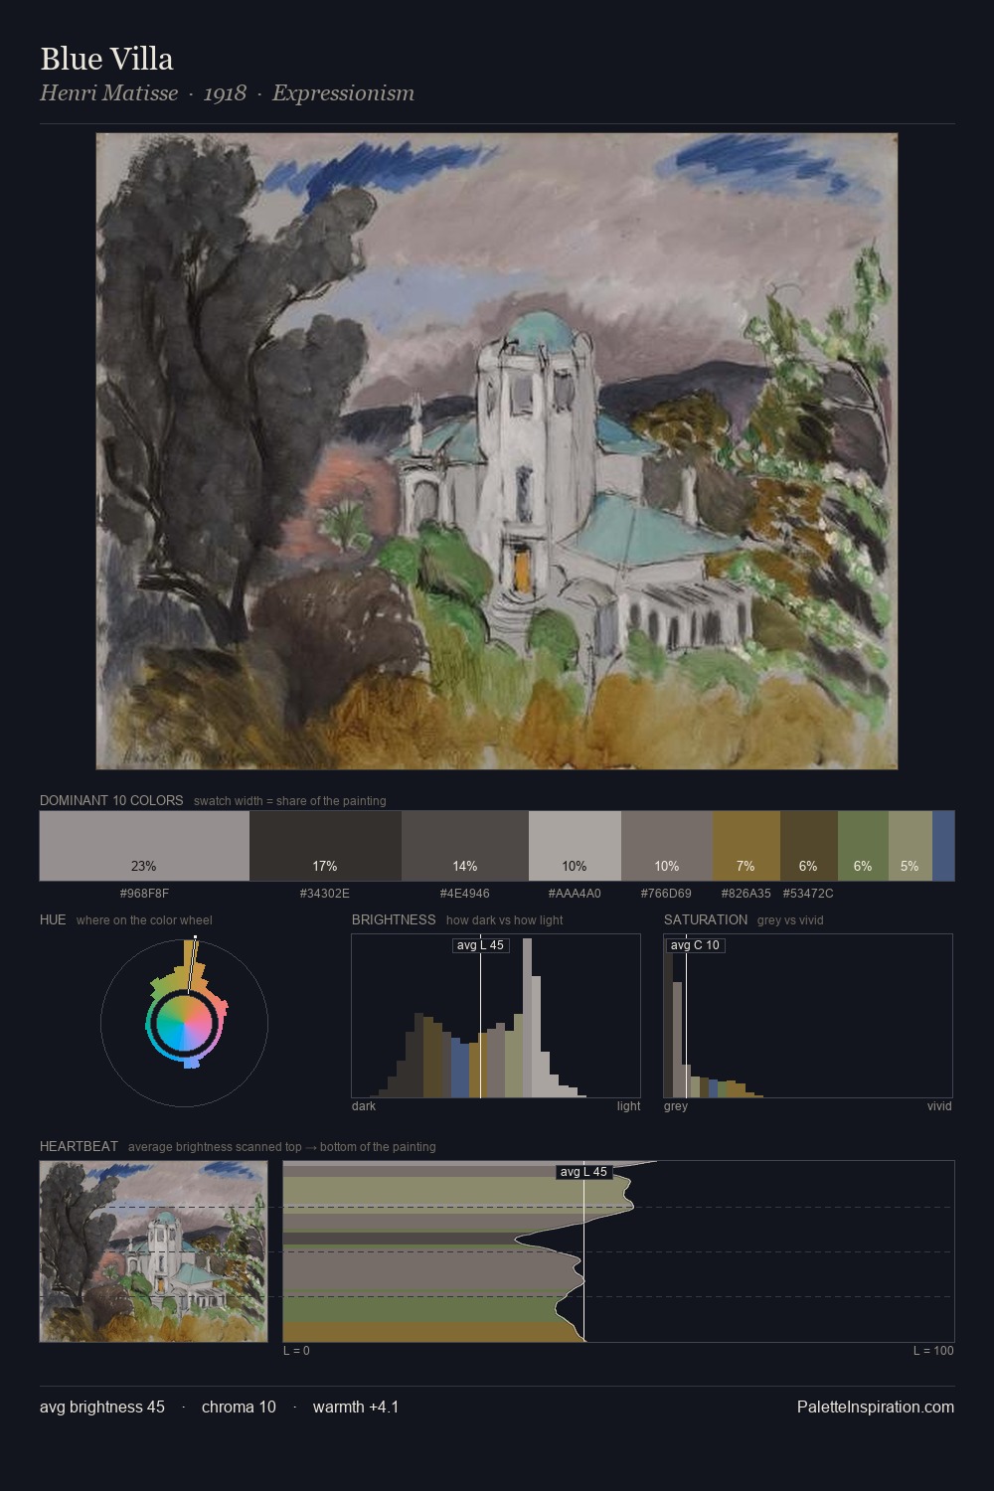
Task: Click the 'light' axis label under brightness
Action: coord(628,1105)
